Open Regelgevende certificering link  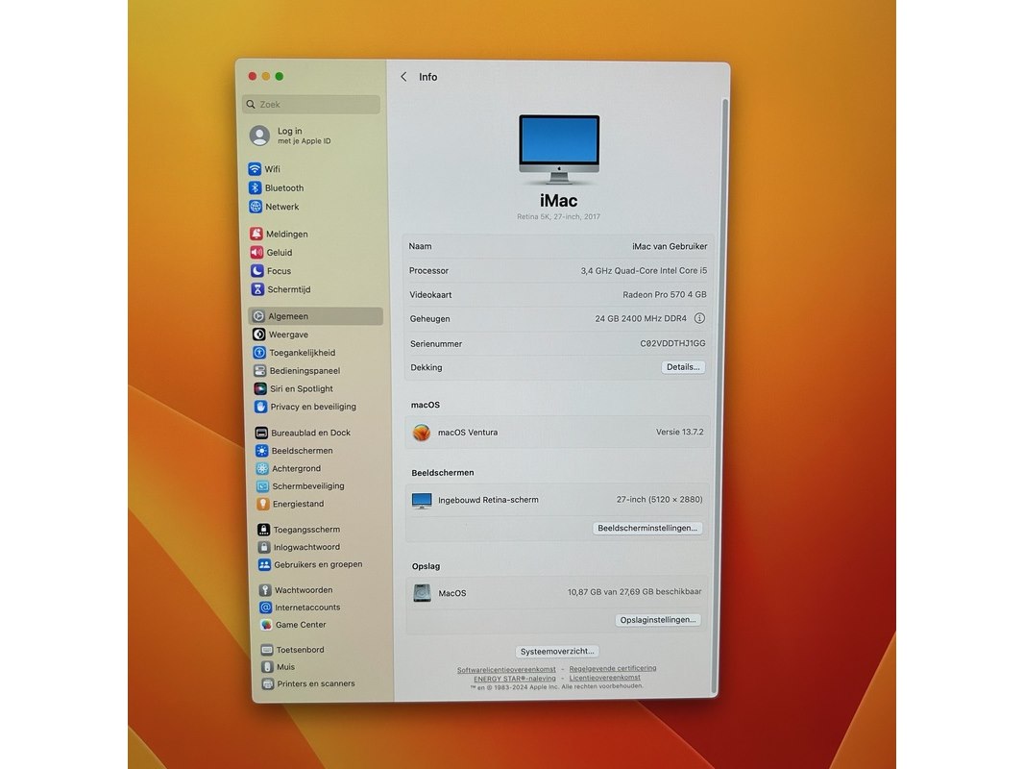click(x=613, y=668)
